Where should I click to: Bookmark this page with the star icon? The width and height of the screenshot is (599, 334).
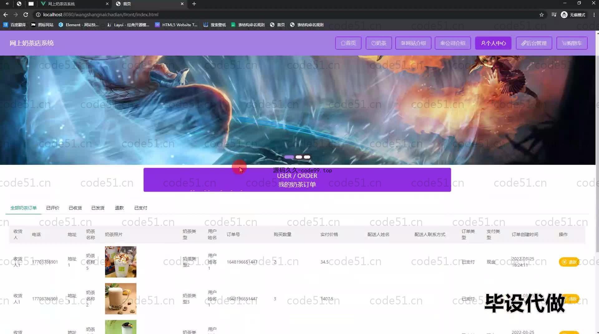click(x=542, y=15)
